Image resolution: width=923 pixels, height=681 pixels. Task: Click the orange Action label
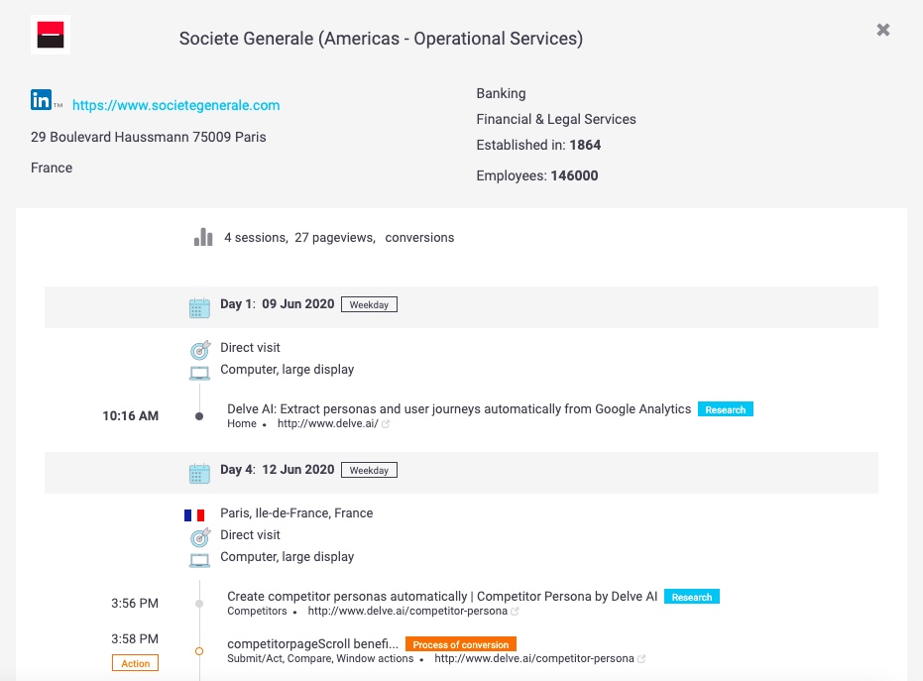(x=136, y=663)
